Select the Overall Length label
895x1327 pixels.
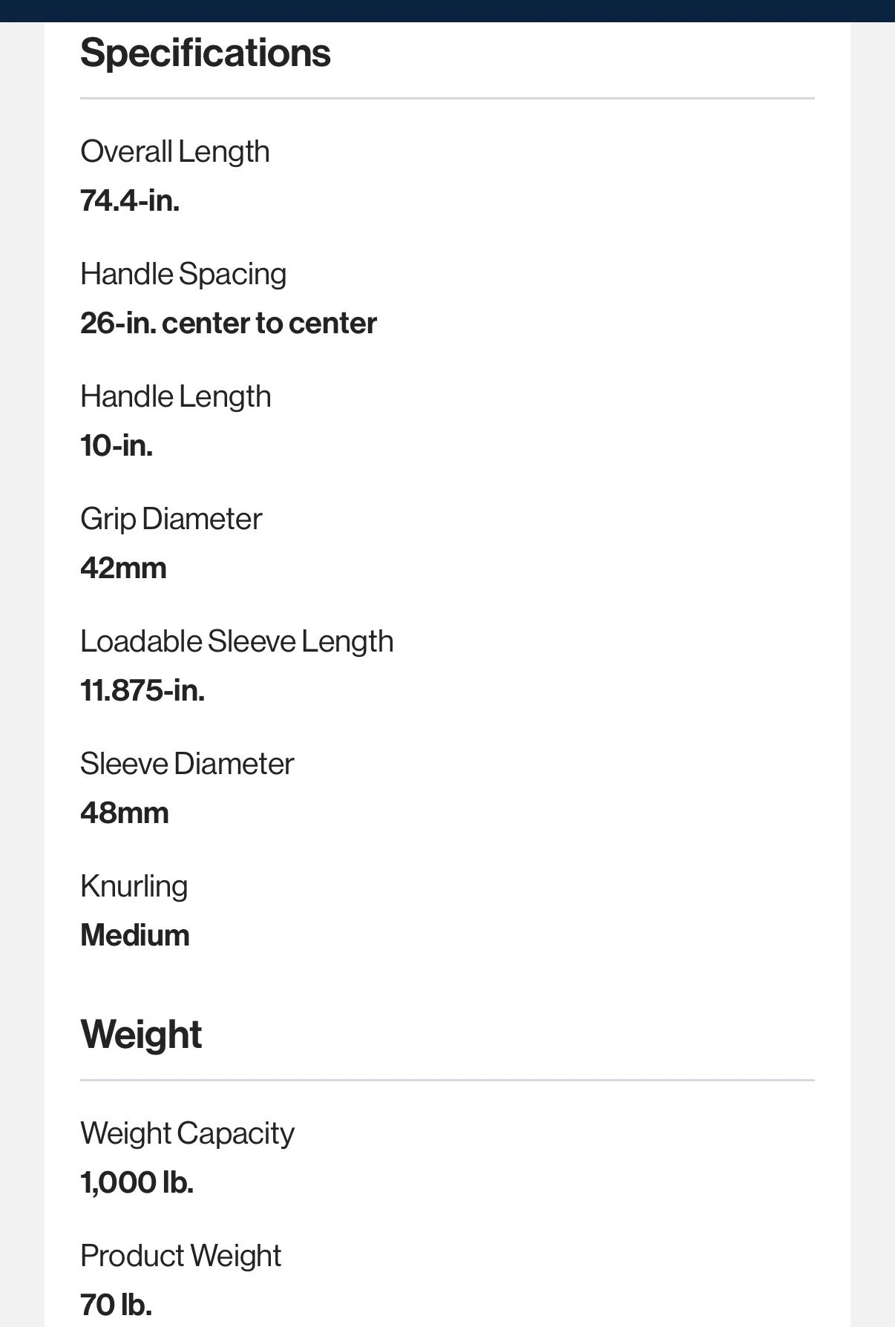(174, 151)
